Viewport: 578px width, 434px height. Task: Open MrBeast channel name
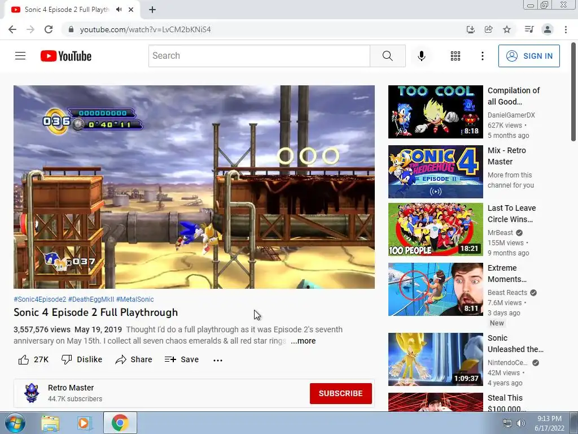(500, 232)
